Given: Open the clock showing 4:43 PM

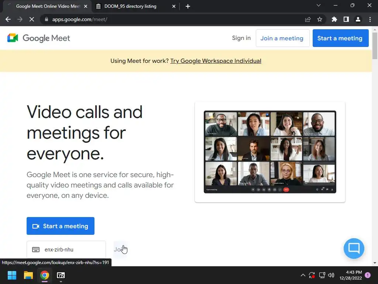Looking at the screenshot, I should (351, 275).
